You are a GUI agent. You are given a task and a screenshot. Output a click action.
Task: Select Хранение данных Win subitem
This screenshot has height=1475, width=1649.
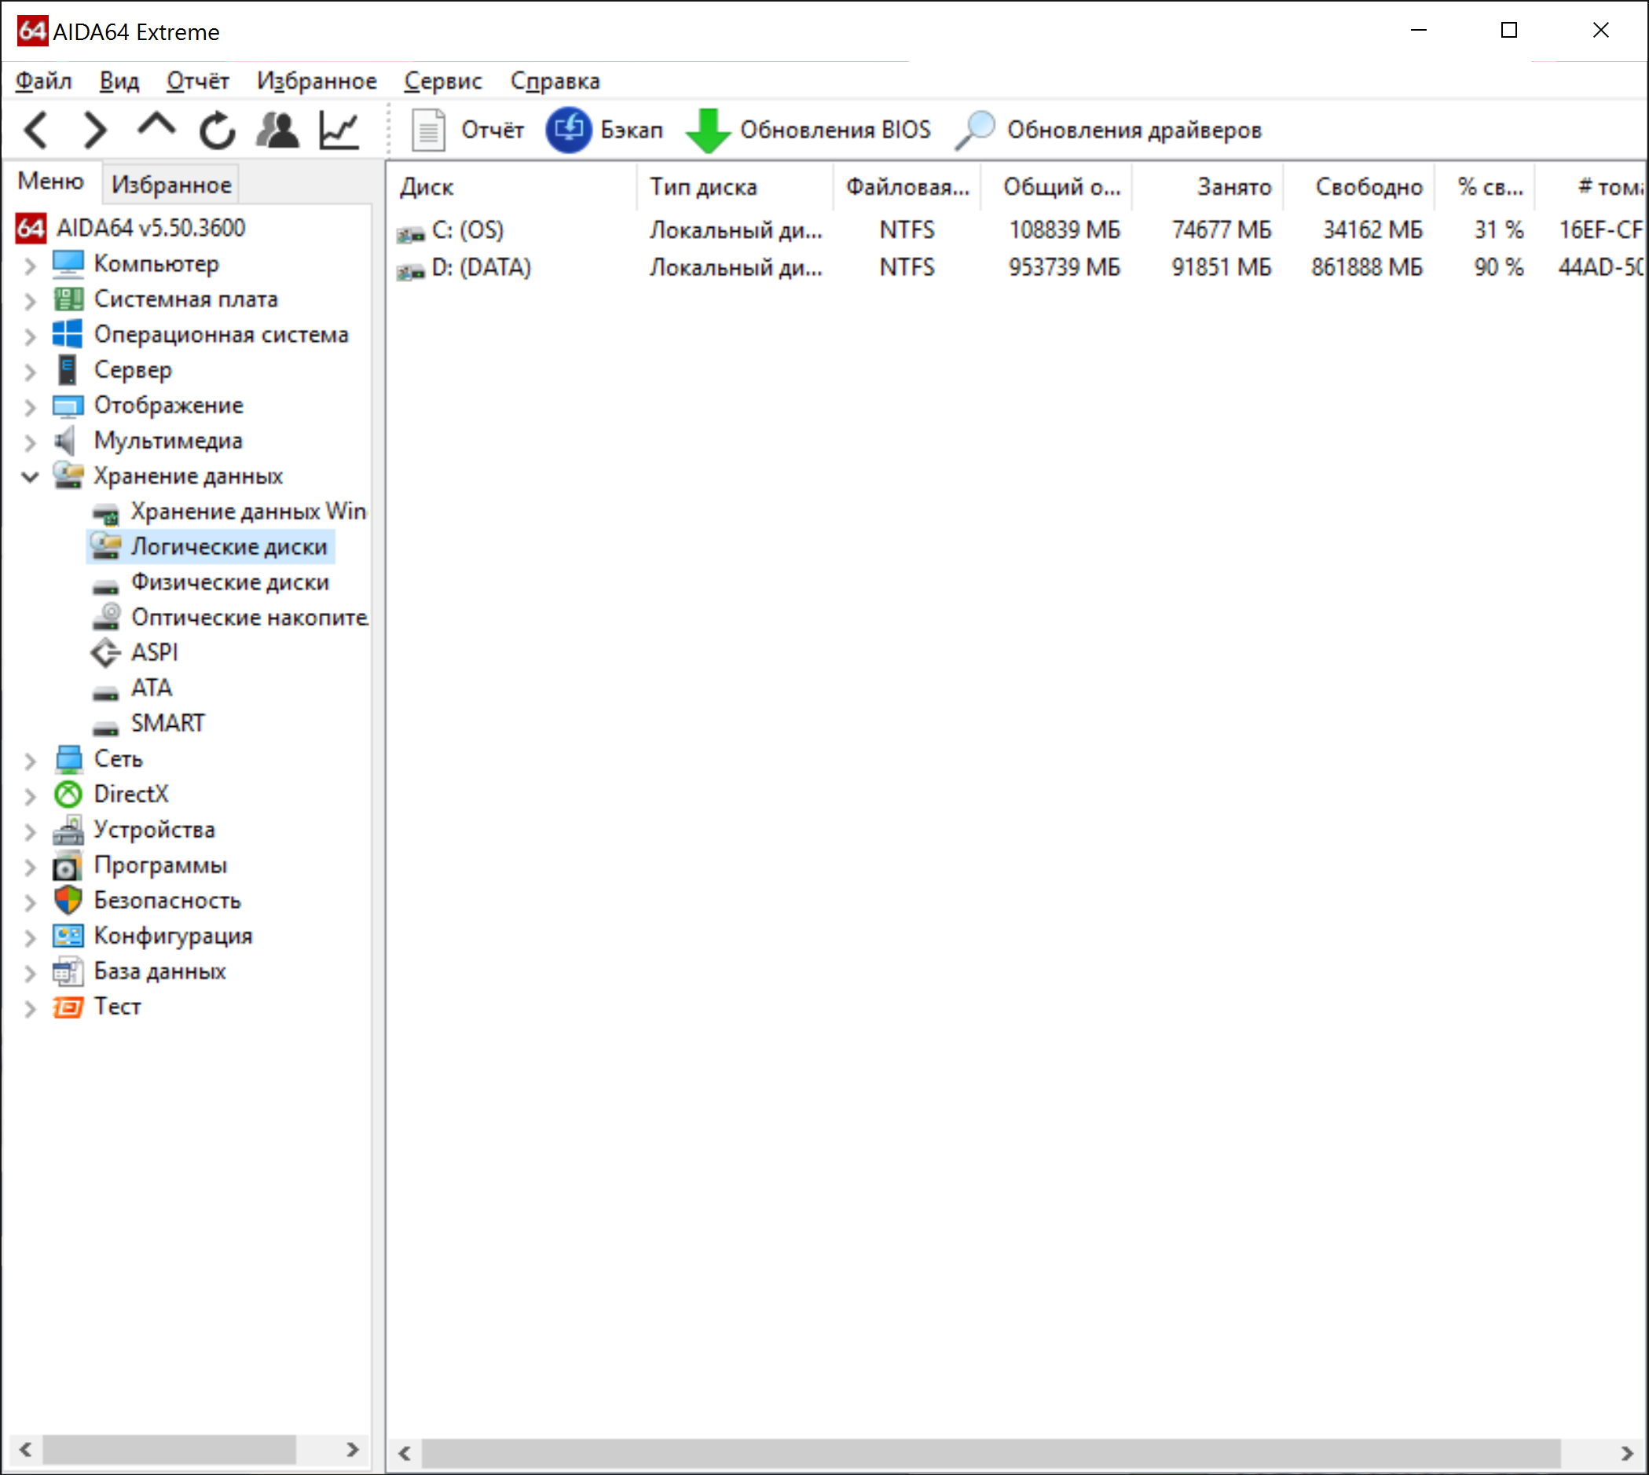click(248, 512)
